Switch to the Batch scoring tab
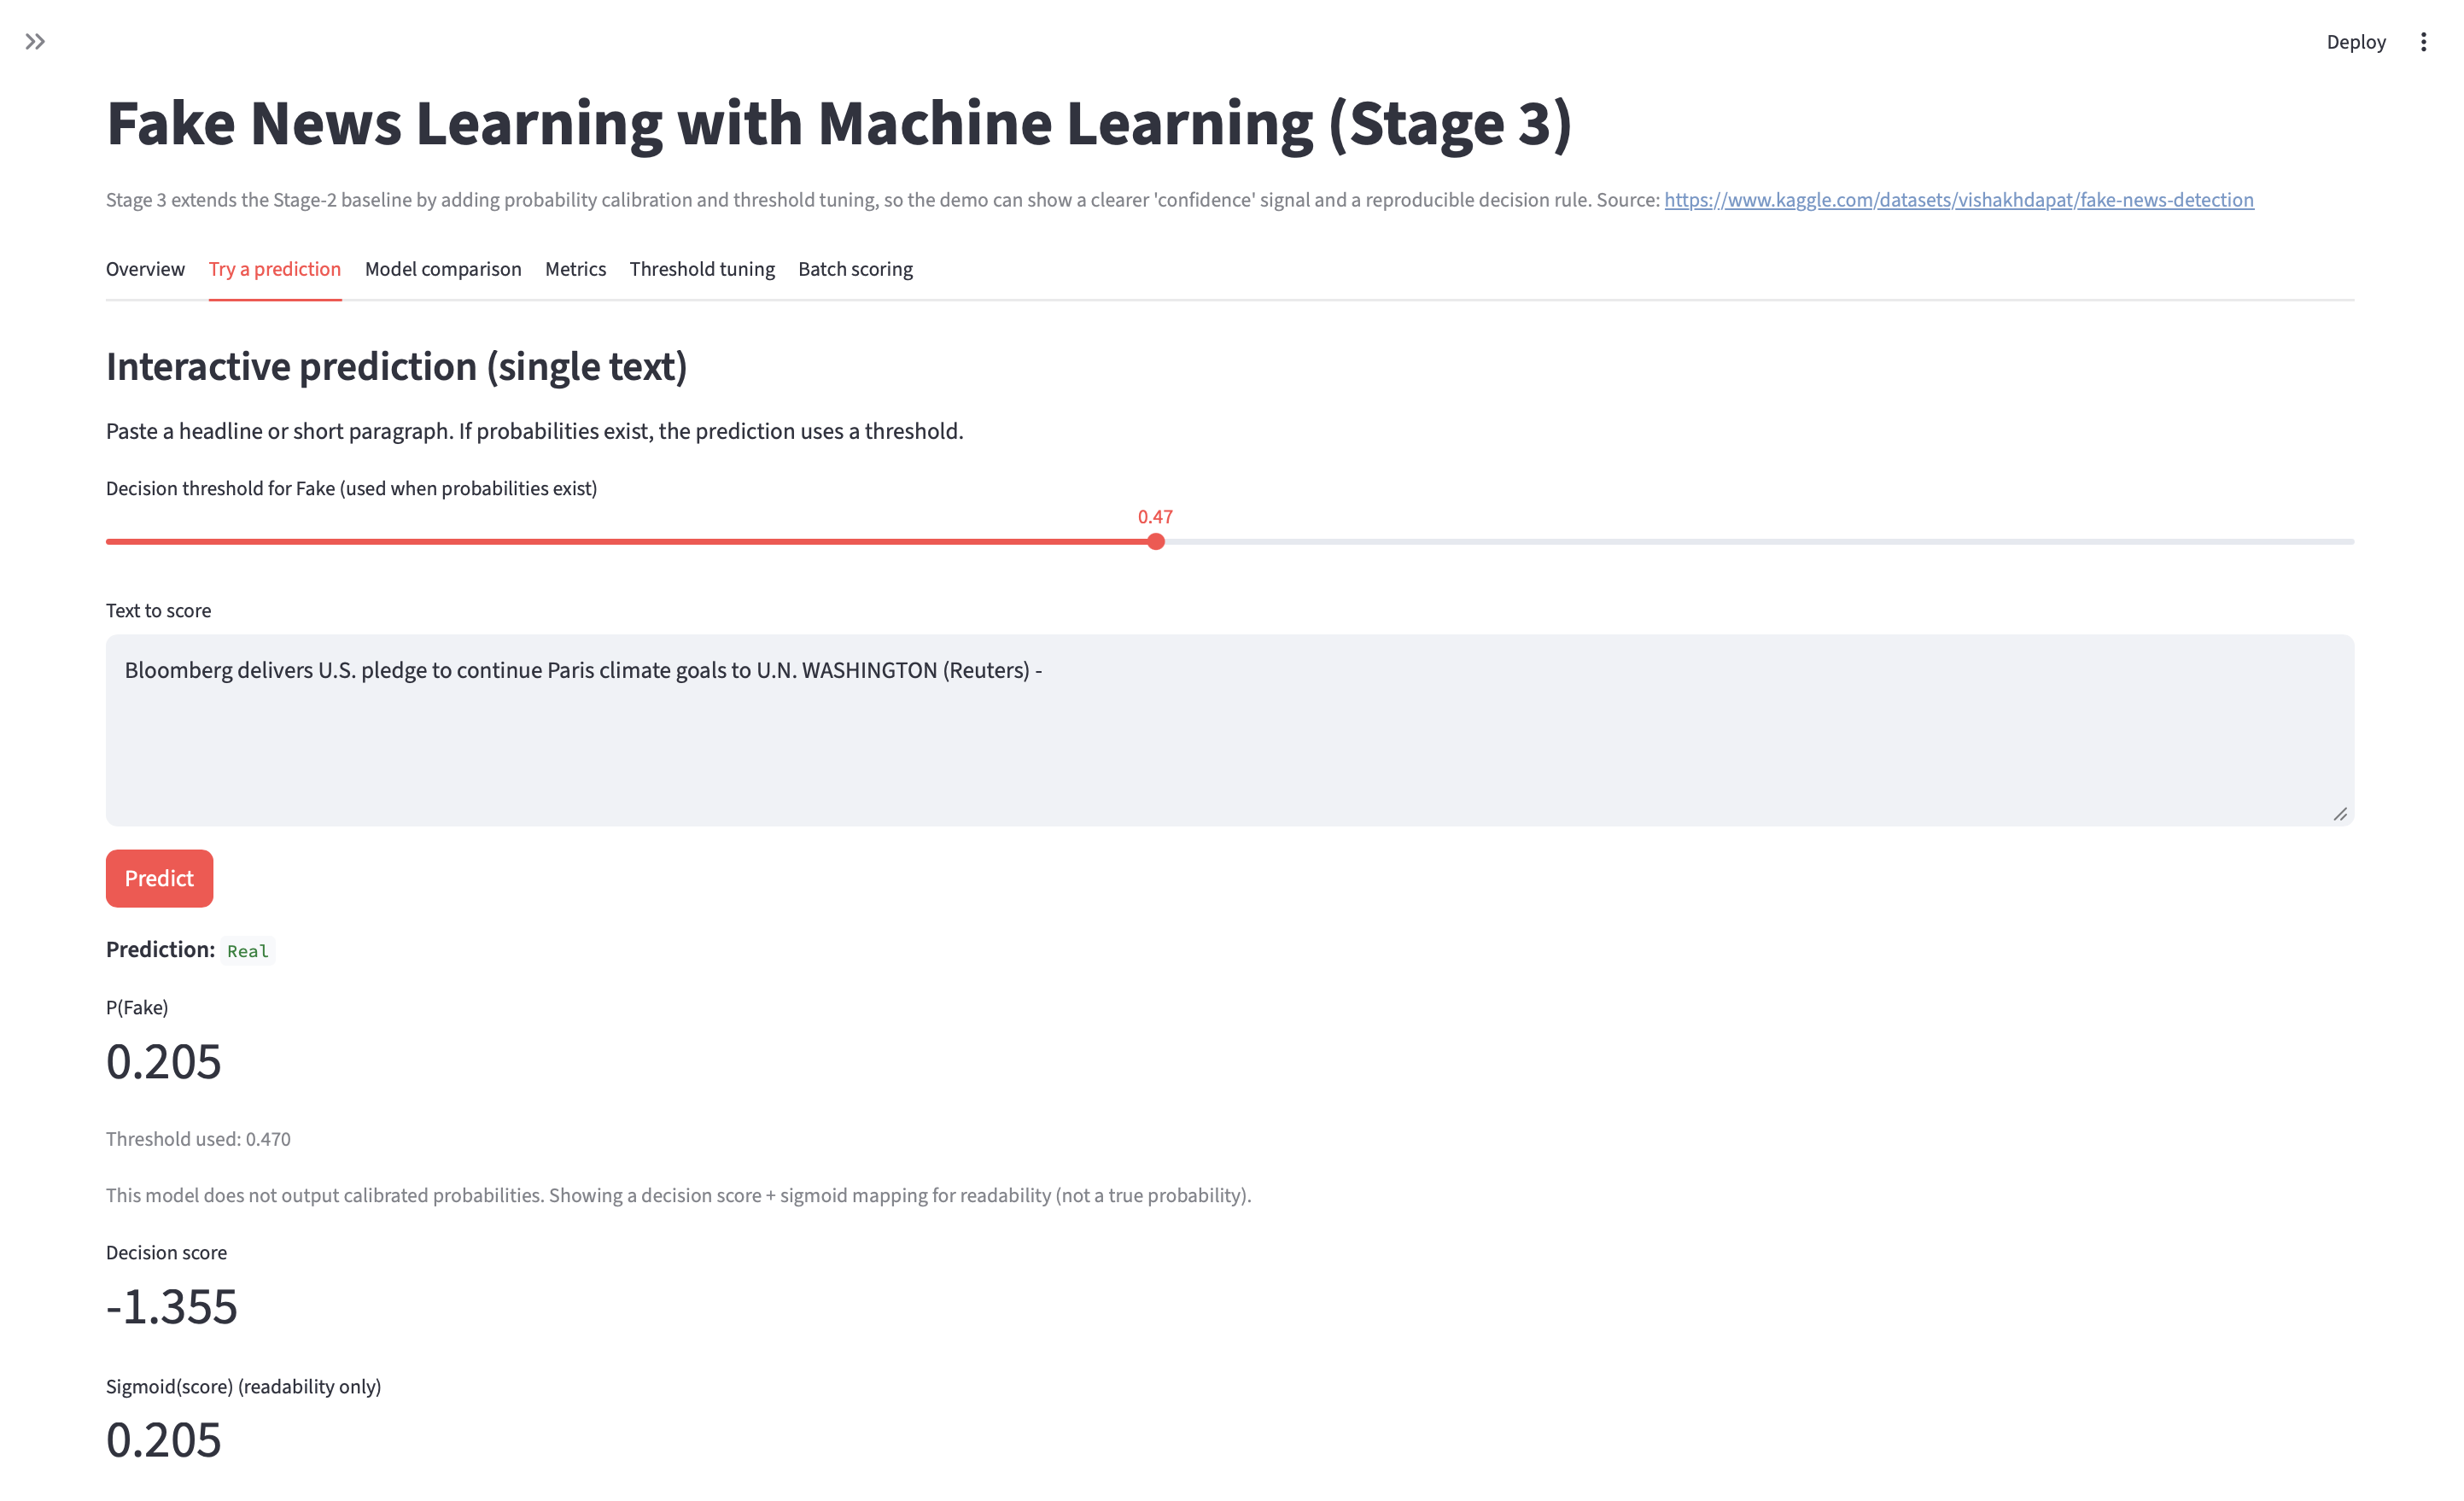Image resolution: width=2464 pixels, height=1501 pixels. point(855,268)
